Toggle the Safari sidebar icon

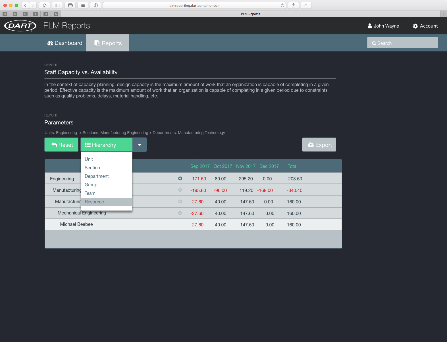(57, 5)
